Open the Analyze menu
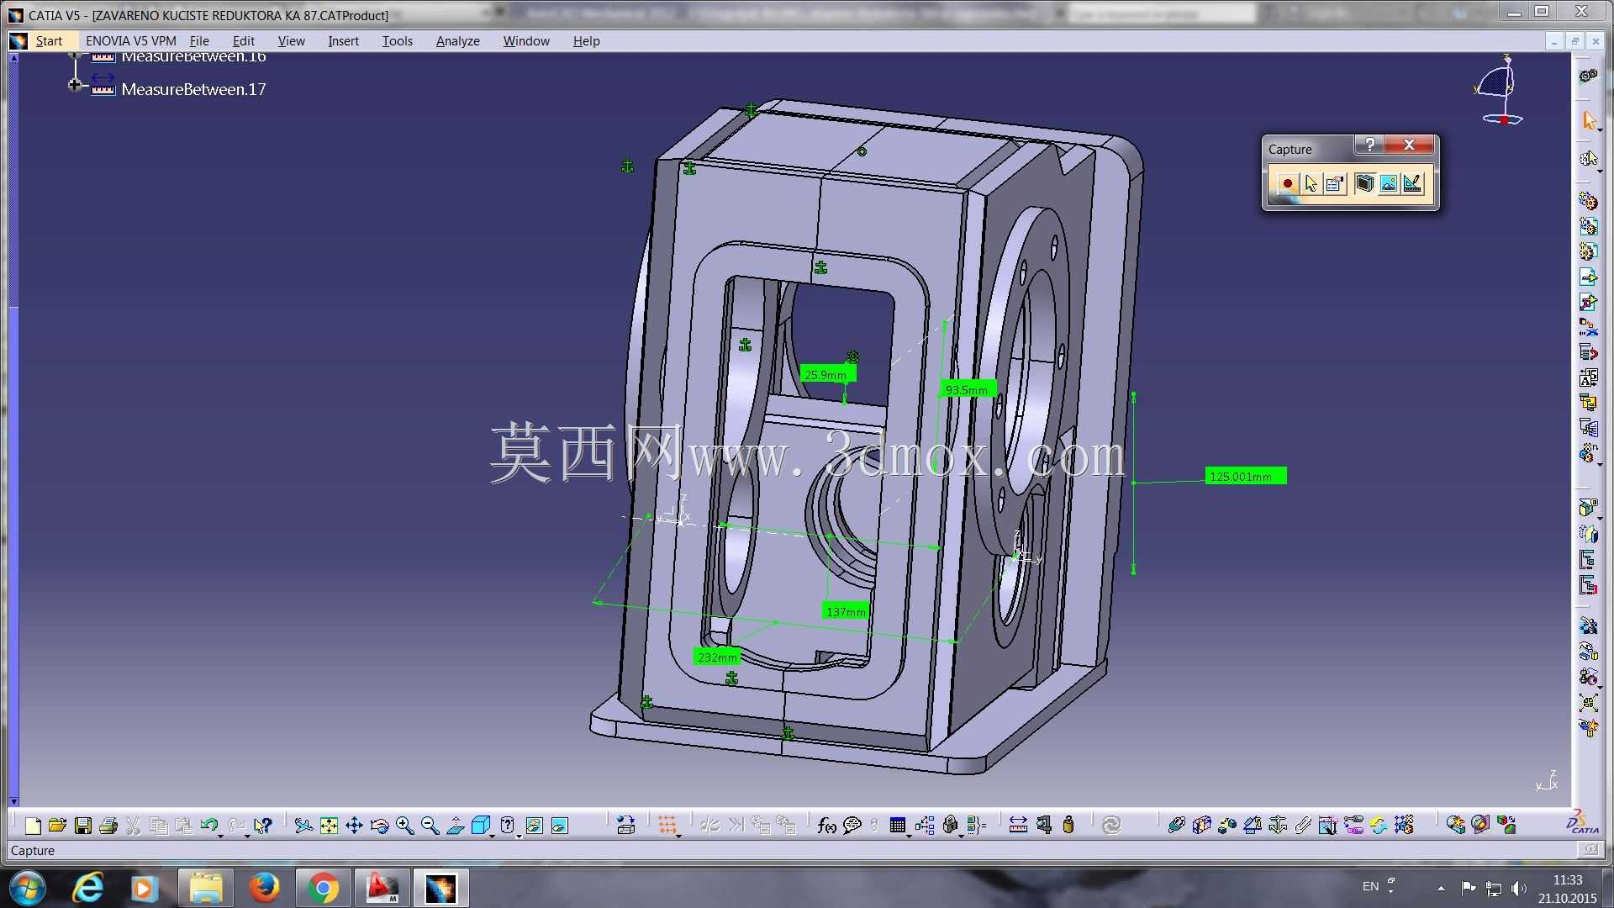 [458, 40]
